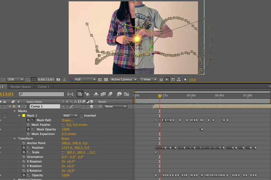Open the RGB channel display icon
The width and height of the screenshot is (271, 180).
pos(70,80)
